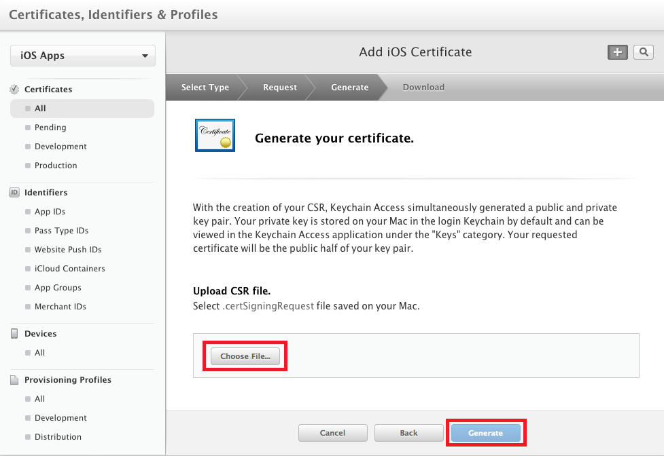Viewport: 664px width, 456px height.
Task: Select the Download step
Action: pyautogui.click(x=423, y=87)
